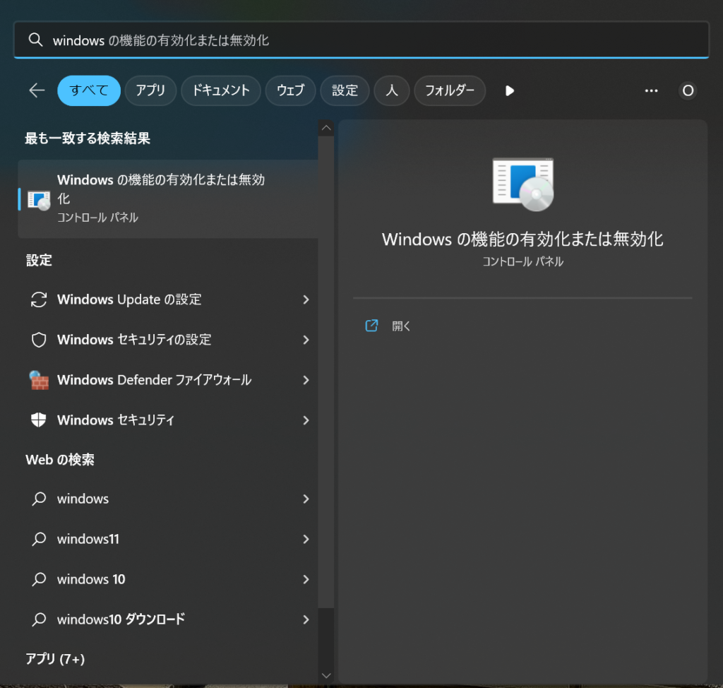Image resolution: width=723 pixels, height=688 pixels.
Task: Click the Windows Defender firewall brick icon
Action: [x=39, y=380]
